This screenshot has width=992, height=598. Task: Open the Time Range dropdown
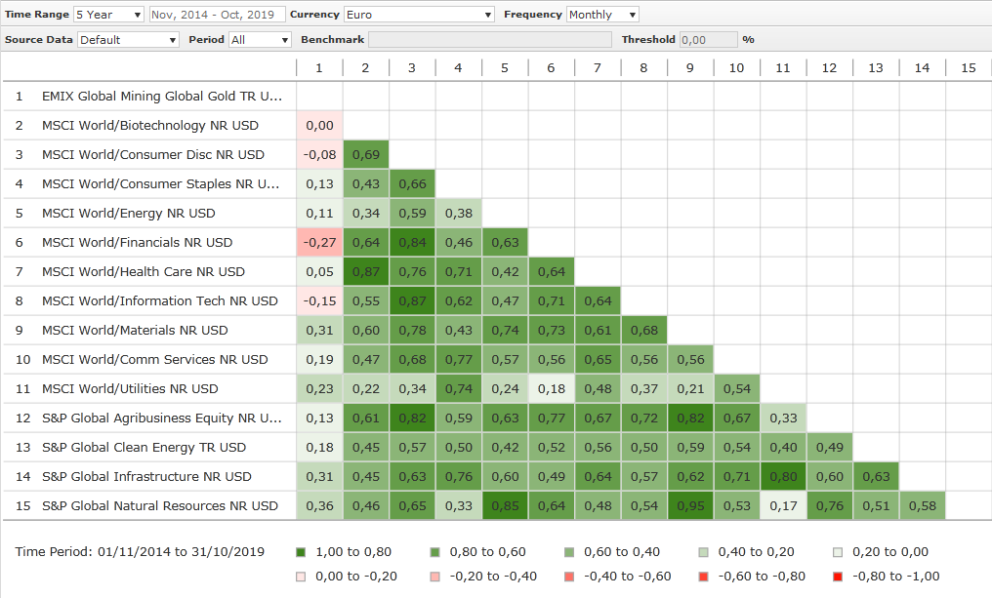(x=108, y=15)
